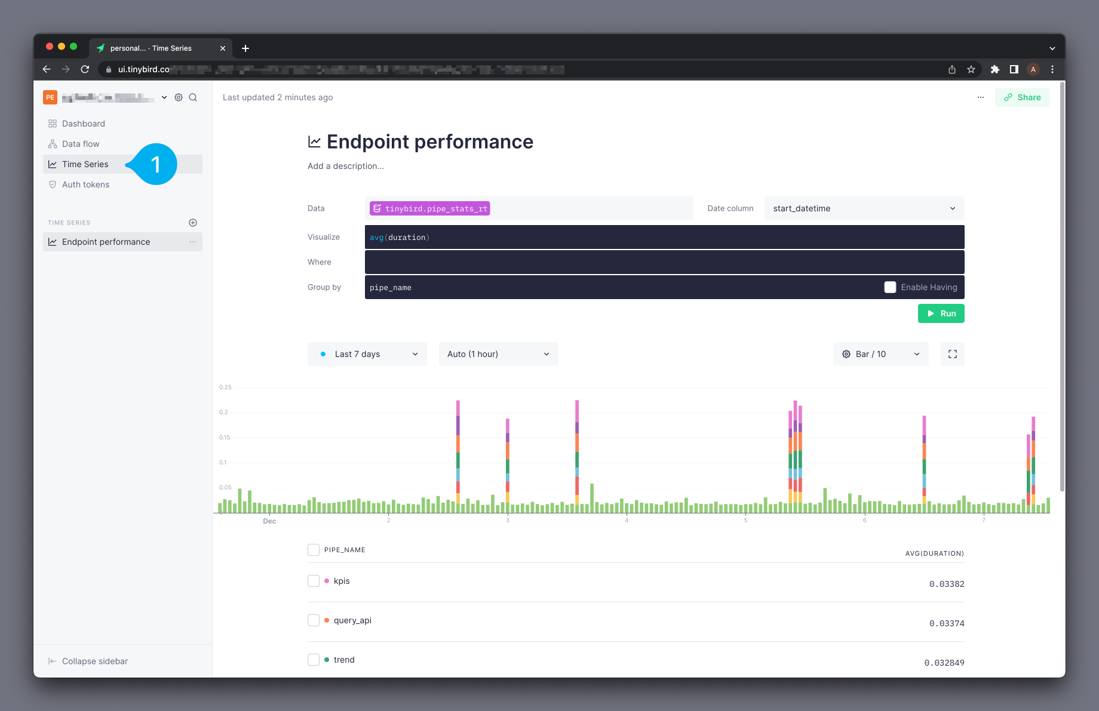Reload the page in browser
The image size is (1099, 711).
[x=85, y=69]
